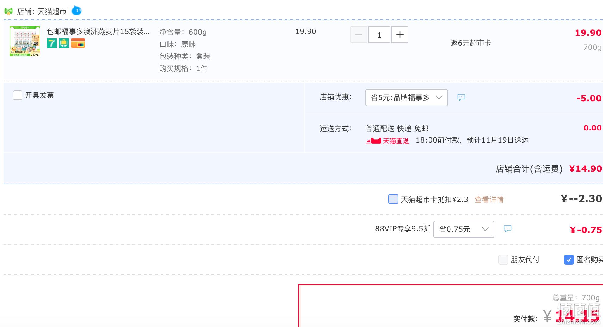Click the orange credit card payment icon
This screenshot has height=327, width=603.
pyautogui.click(x=78, y=43)
